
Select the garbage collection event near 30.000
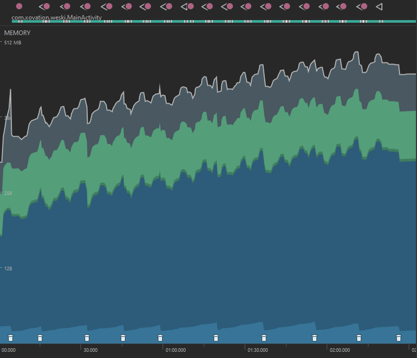(87, 338)
